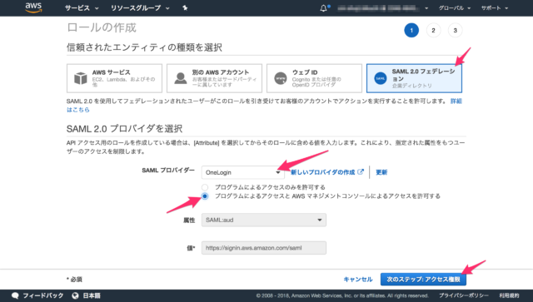Choose the SAML 2.0 フェデレーション card

pos(414,78)
